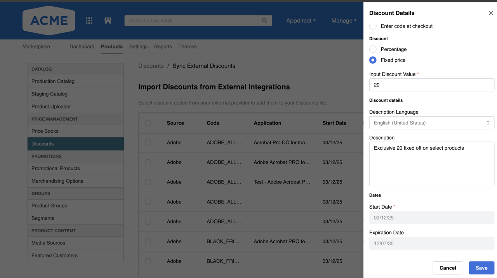Expand the Appdirect menu

click(x=301, y=21)
